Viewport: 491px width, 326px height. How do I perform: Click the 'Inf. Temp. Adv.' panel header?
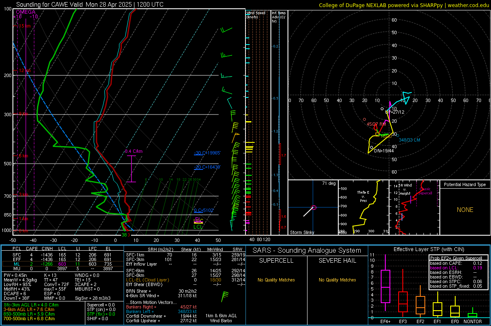point(279,17)
